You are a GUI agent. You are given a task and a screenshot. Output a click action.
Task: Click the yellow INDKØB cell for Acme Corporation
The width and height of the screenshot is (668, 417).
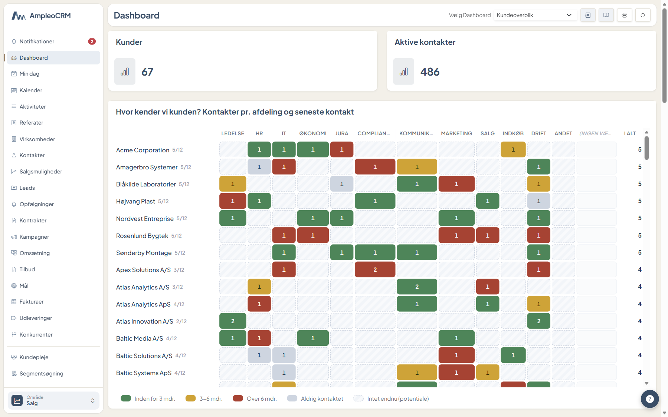[513, 150]
